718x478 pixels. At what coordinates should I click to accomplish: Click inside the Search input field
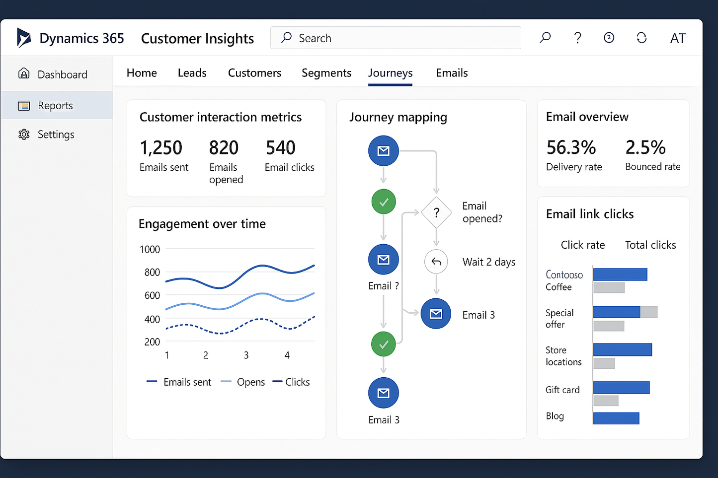pos(395,38)
